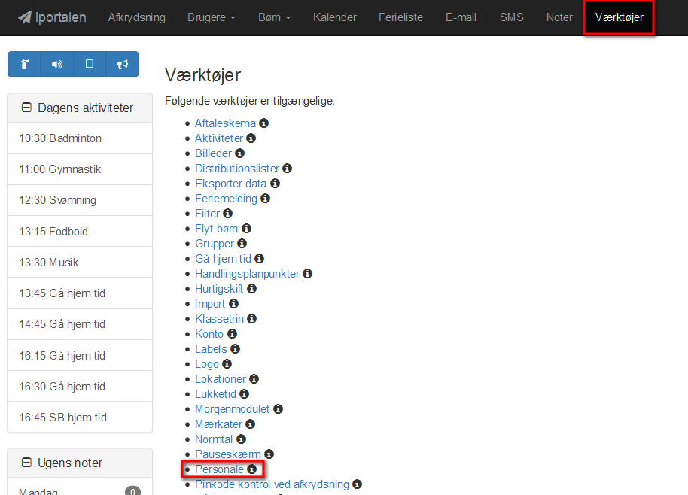This screenshot has height=495, width=688.
Task: Show info for Lukketid
Action: tap(245, 393)
